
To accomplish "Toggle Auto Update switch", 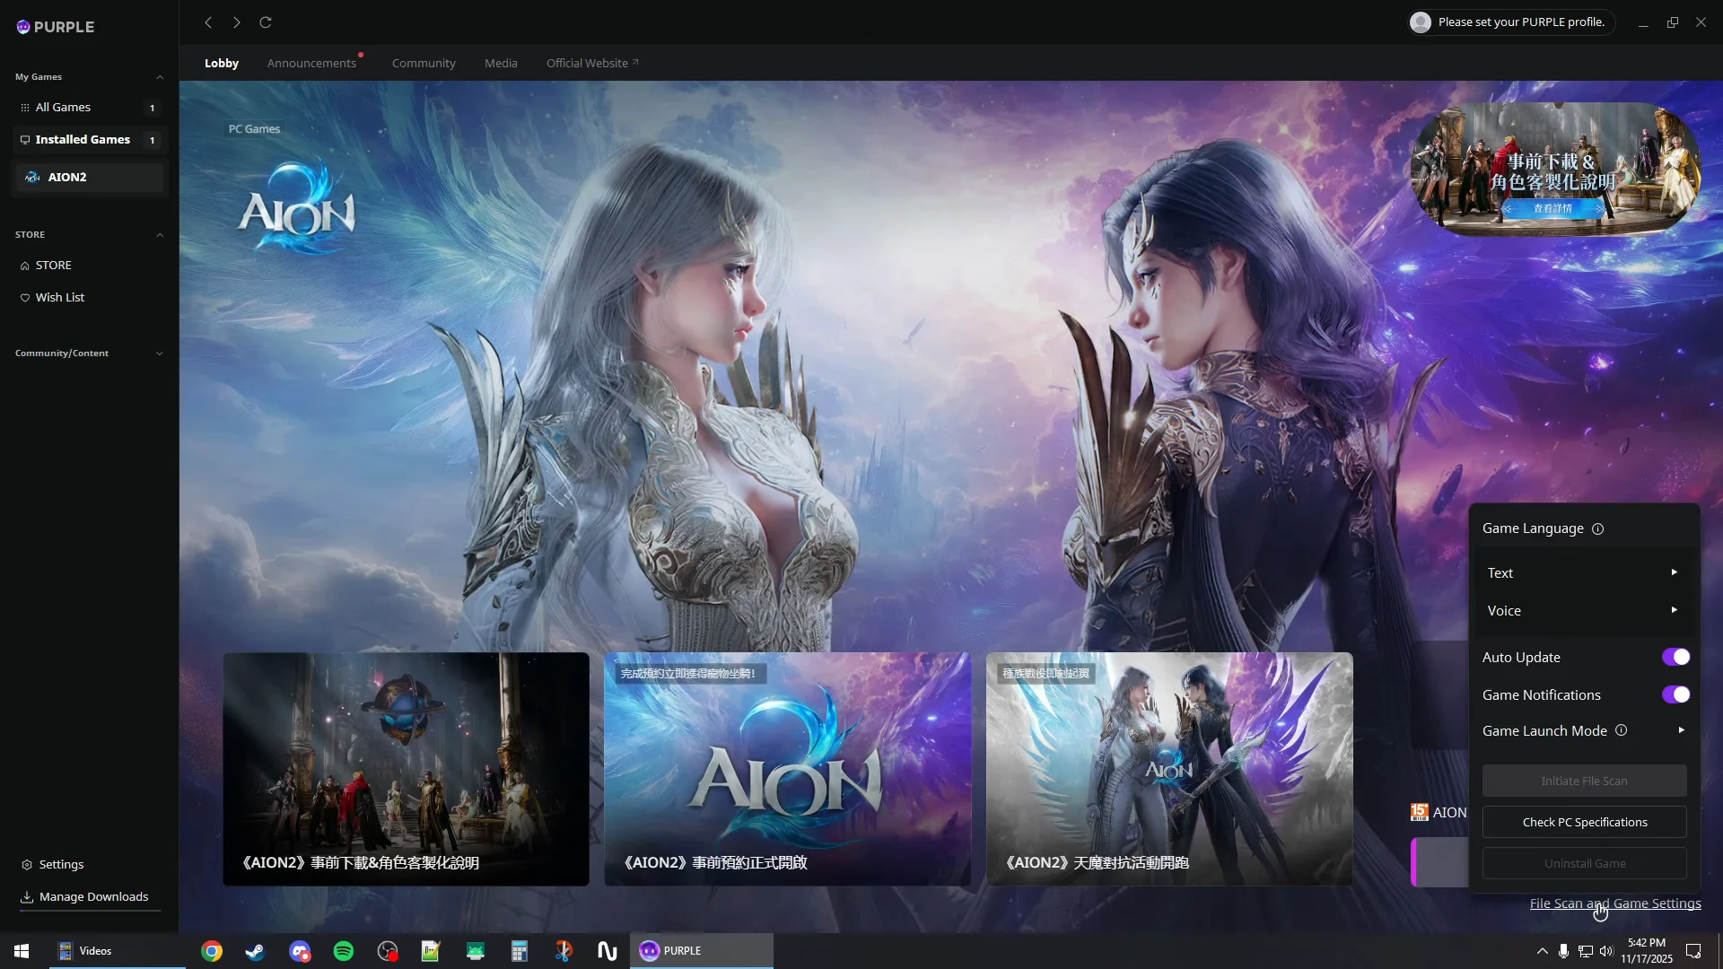I will (1675, 658).
